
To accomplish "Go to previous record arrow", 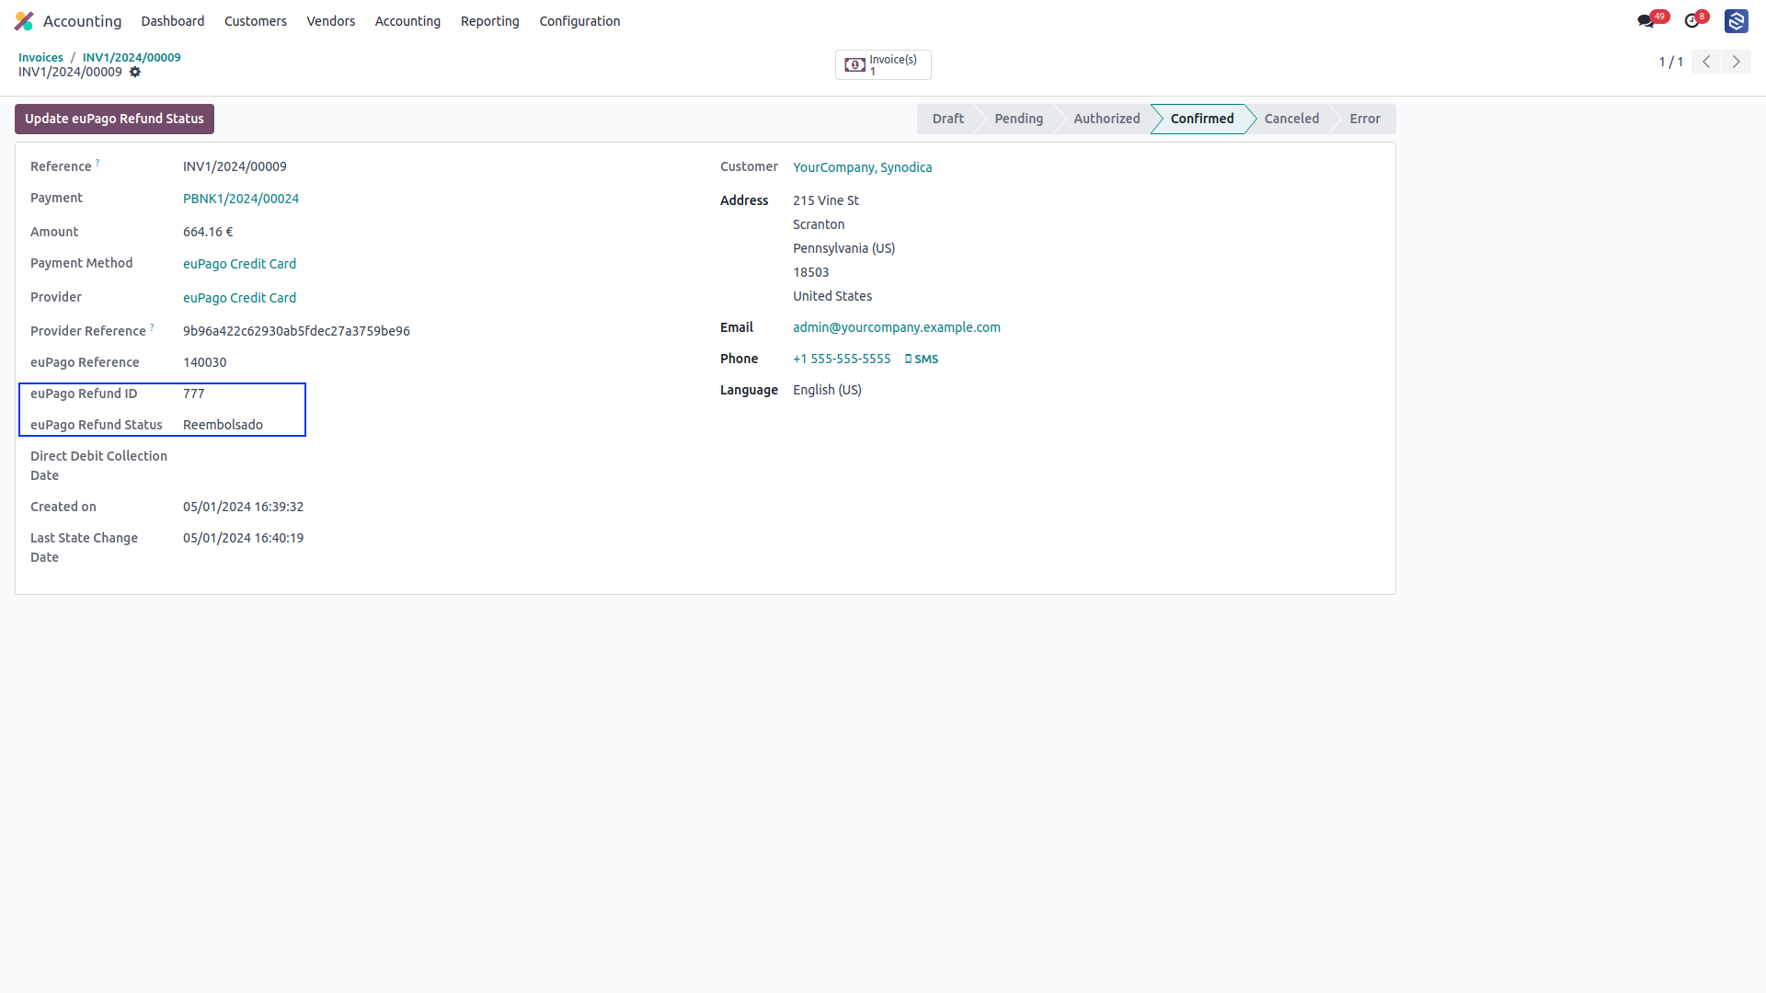I will pos(1706,62).
